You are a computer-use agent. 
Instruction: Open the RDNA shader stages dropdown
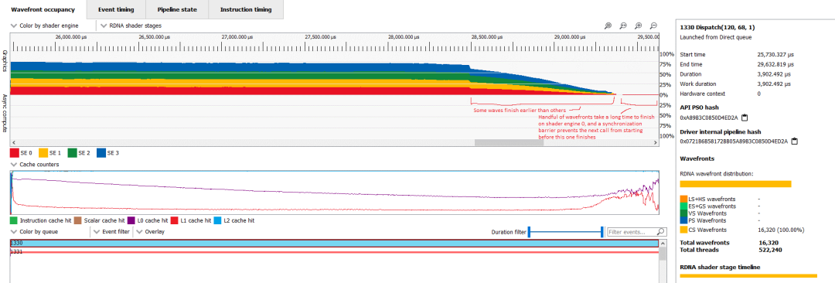[131, 26]
